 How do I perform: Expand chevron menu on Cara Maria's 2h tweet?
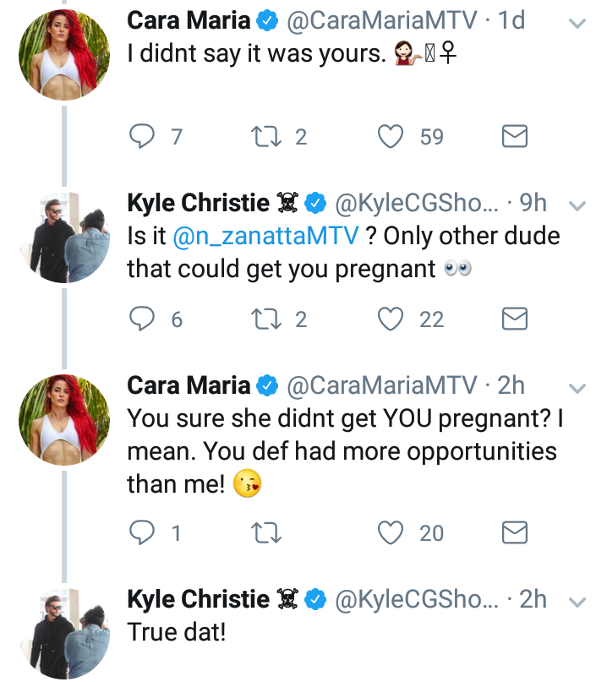(x=577, y=388)
